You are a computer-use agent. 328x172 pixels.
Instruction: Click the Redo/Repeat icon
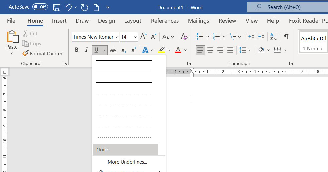tap(84, 8)
